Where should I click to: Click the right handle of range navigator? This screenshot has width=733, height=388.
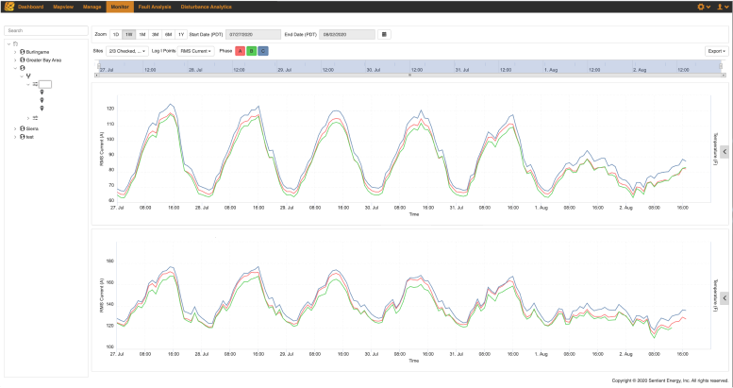point(722,66)
